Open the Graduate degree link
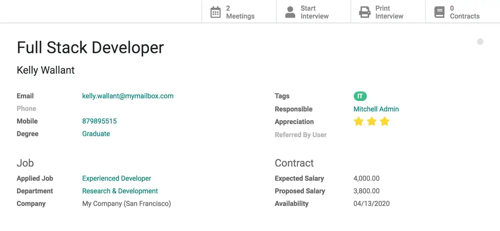Viewport: 500px width, 231px height. pyautogui.click(x=96, y=134)
